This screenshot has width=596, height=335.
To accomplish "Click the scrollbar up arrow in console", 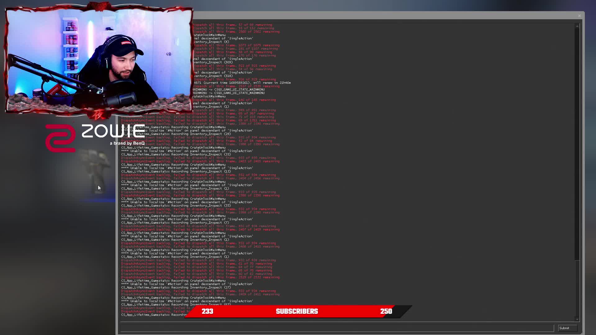I will tap(577, 26).
